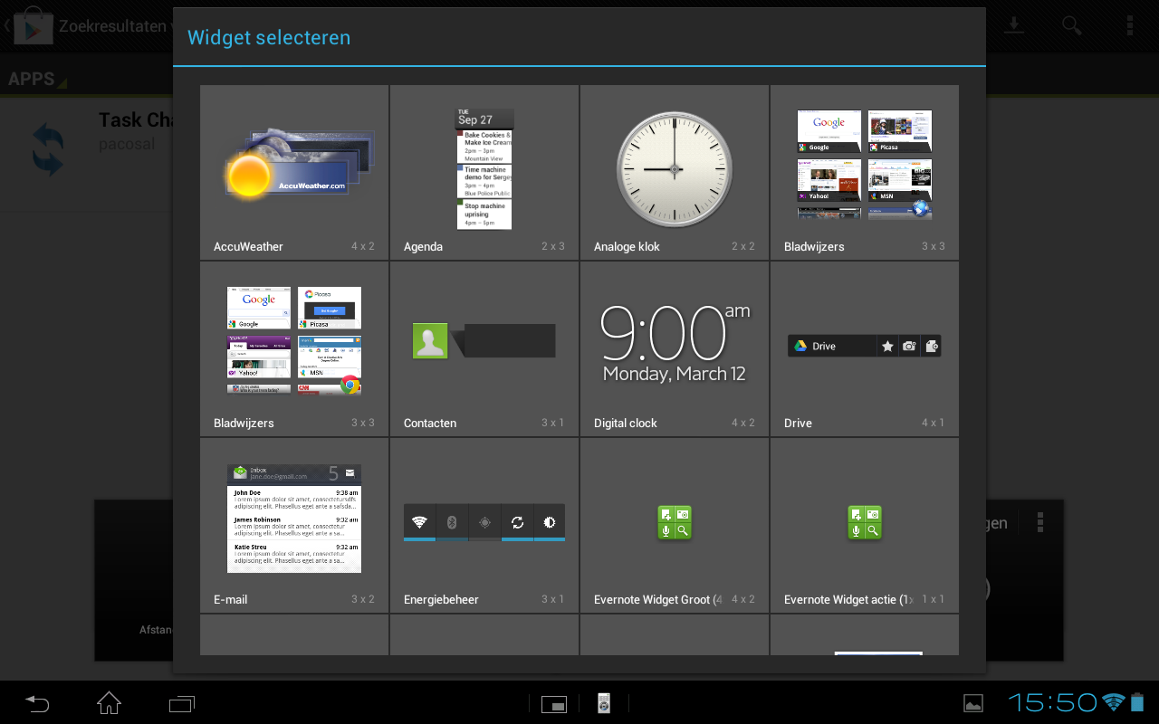
Task: Select Bladwijzers widget with Chrome icon
Action: [294, 349]
